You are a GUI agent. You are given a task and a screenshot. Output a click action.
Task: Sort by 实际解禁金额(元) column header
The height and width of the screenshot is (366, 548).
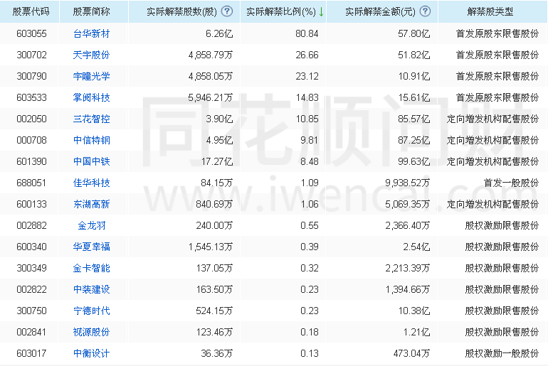380,11
